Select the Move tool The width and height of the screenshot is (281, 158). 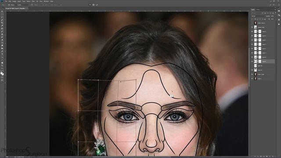coord(2,11)
